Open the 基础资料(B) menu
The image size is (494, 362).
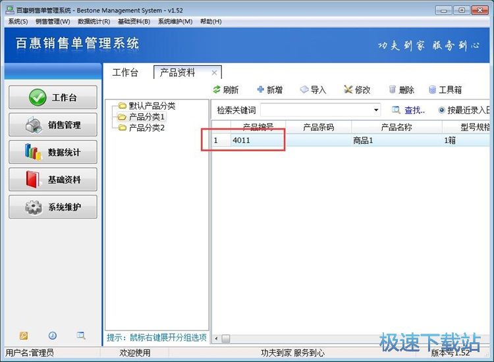(134, 22)
